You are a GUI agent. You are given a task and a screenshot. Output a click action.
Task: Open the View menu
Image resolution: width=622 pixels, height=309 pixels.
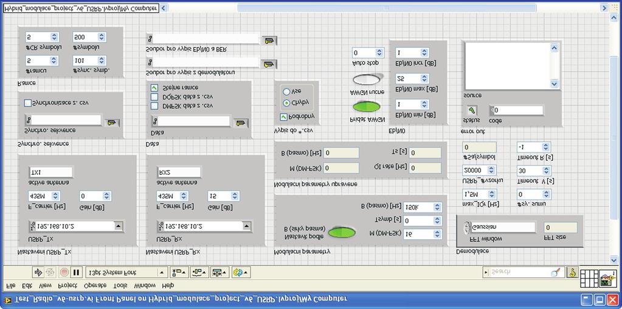click(44, 285)
